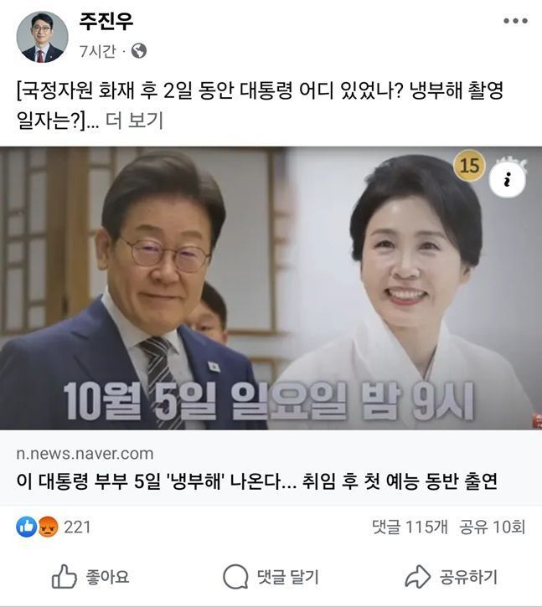Image resolution: width=542 pixels, height=607 pixels.
Task: Select 공유하기 to share post
Action: point(468,577)
